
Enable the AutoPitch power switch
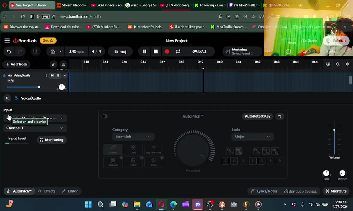(x=104, y=116)
